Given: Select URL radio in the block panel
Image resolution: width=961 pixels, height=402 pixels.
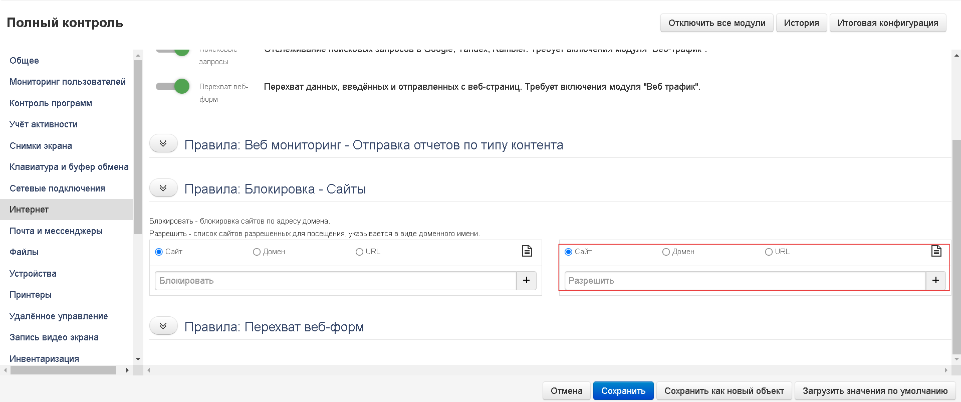Looking at the screenshot, I should (359, 252).
